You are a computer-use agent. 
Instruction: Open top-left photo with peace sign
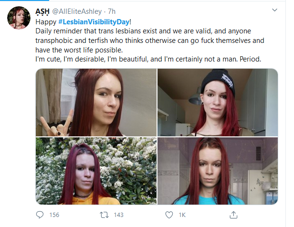click(x=96, y=102)
